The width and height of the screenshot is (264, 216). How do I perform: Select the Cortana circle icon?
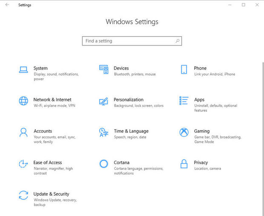(103, 164)
